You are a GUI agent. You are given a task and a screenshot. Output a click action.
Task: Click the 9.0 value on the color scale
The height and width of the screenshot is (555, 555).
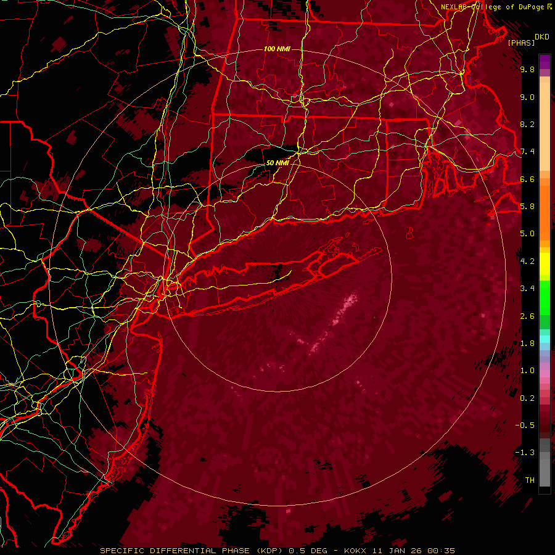527,97
